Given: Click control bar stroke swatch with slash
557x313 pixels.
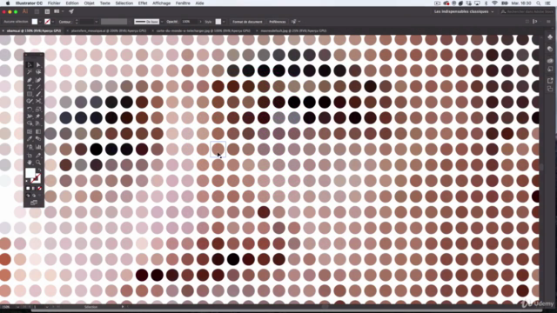Looking at the screenshot, I should click(47, 22).
